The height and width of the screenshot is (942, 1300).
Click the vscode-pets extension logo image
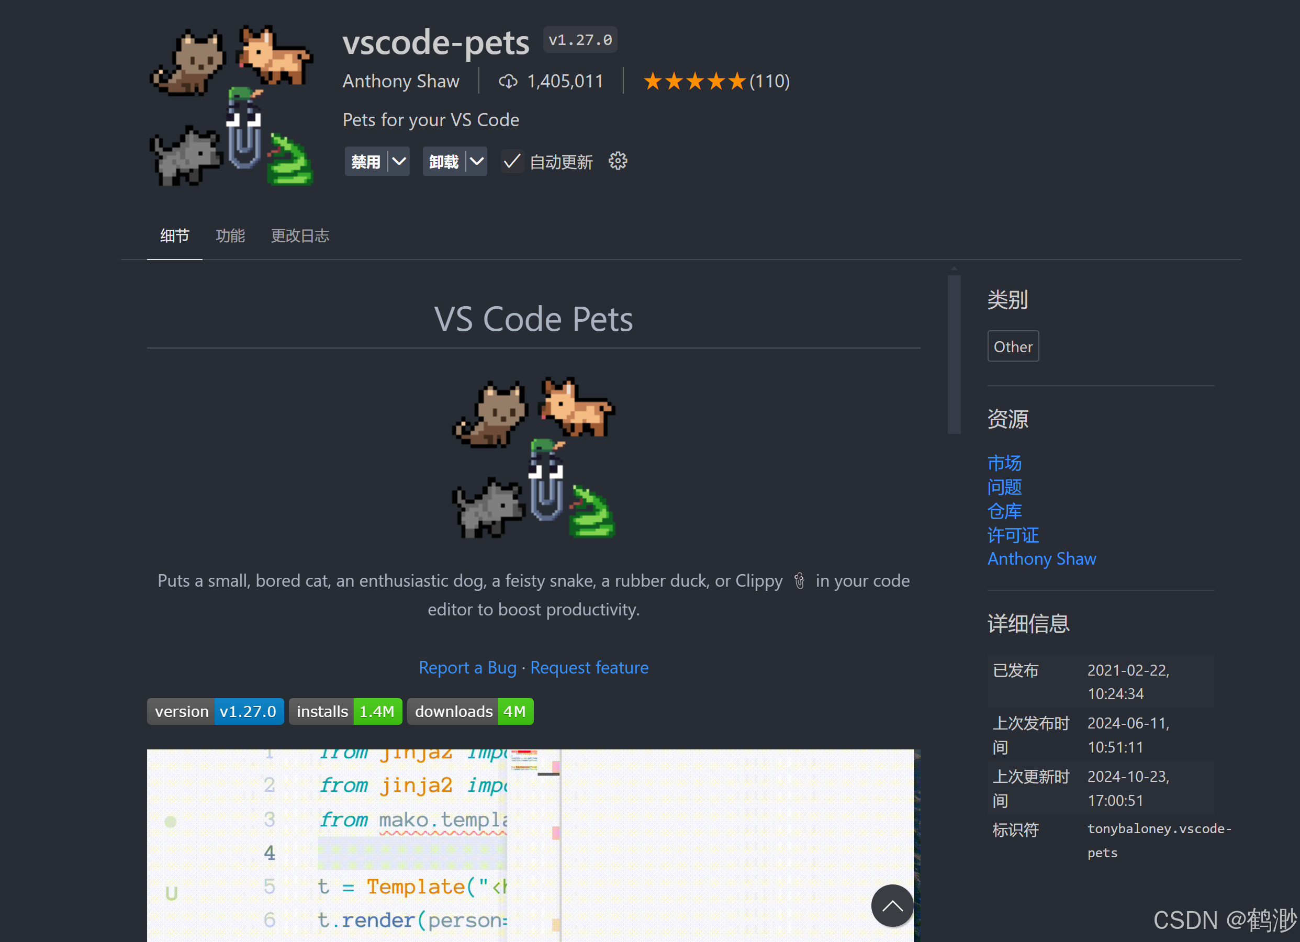(x=232, y=105)
